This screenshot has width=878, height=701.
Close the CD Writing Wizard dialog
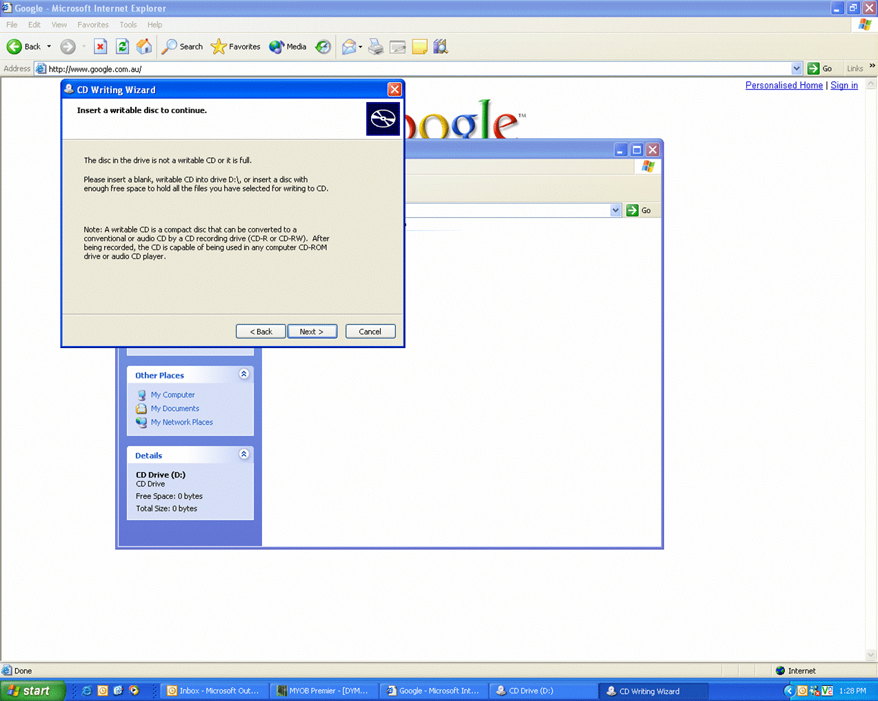[395, 90]
